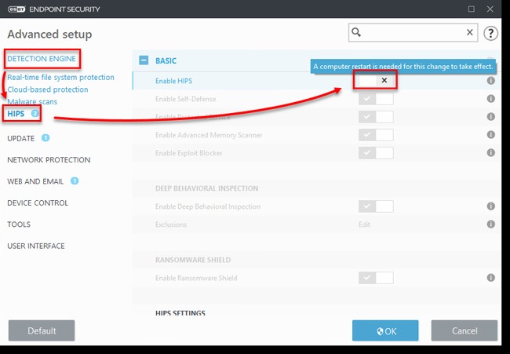Image resolution: width=510 pixels, height=354 pixels.
Task: Open info icon for Enable HIPS
Action: (x=491, y=80)
